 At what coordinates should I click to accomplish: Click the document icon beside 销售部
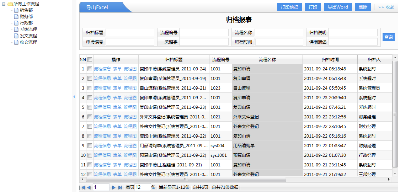point(16,10)
